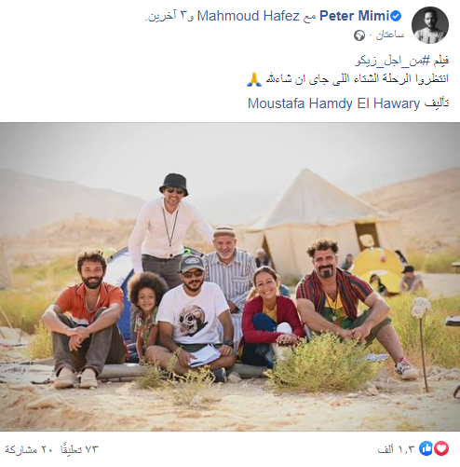Click the yellow tent in background
The height and width of the screenshot is (467, 460).
pyautogui.click(x=379, y=268)
